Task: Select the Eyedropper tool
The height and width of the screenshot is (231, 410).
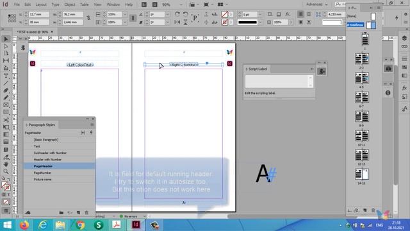Action: tap(6, 157)
